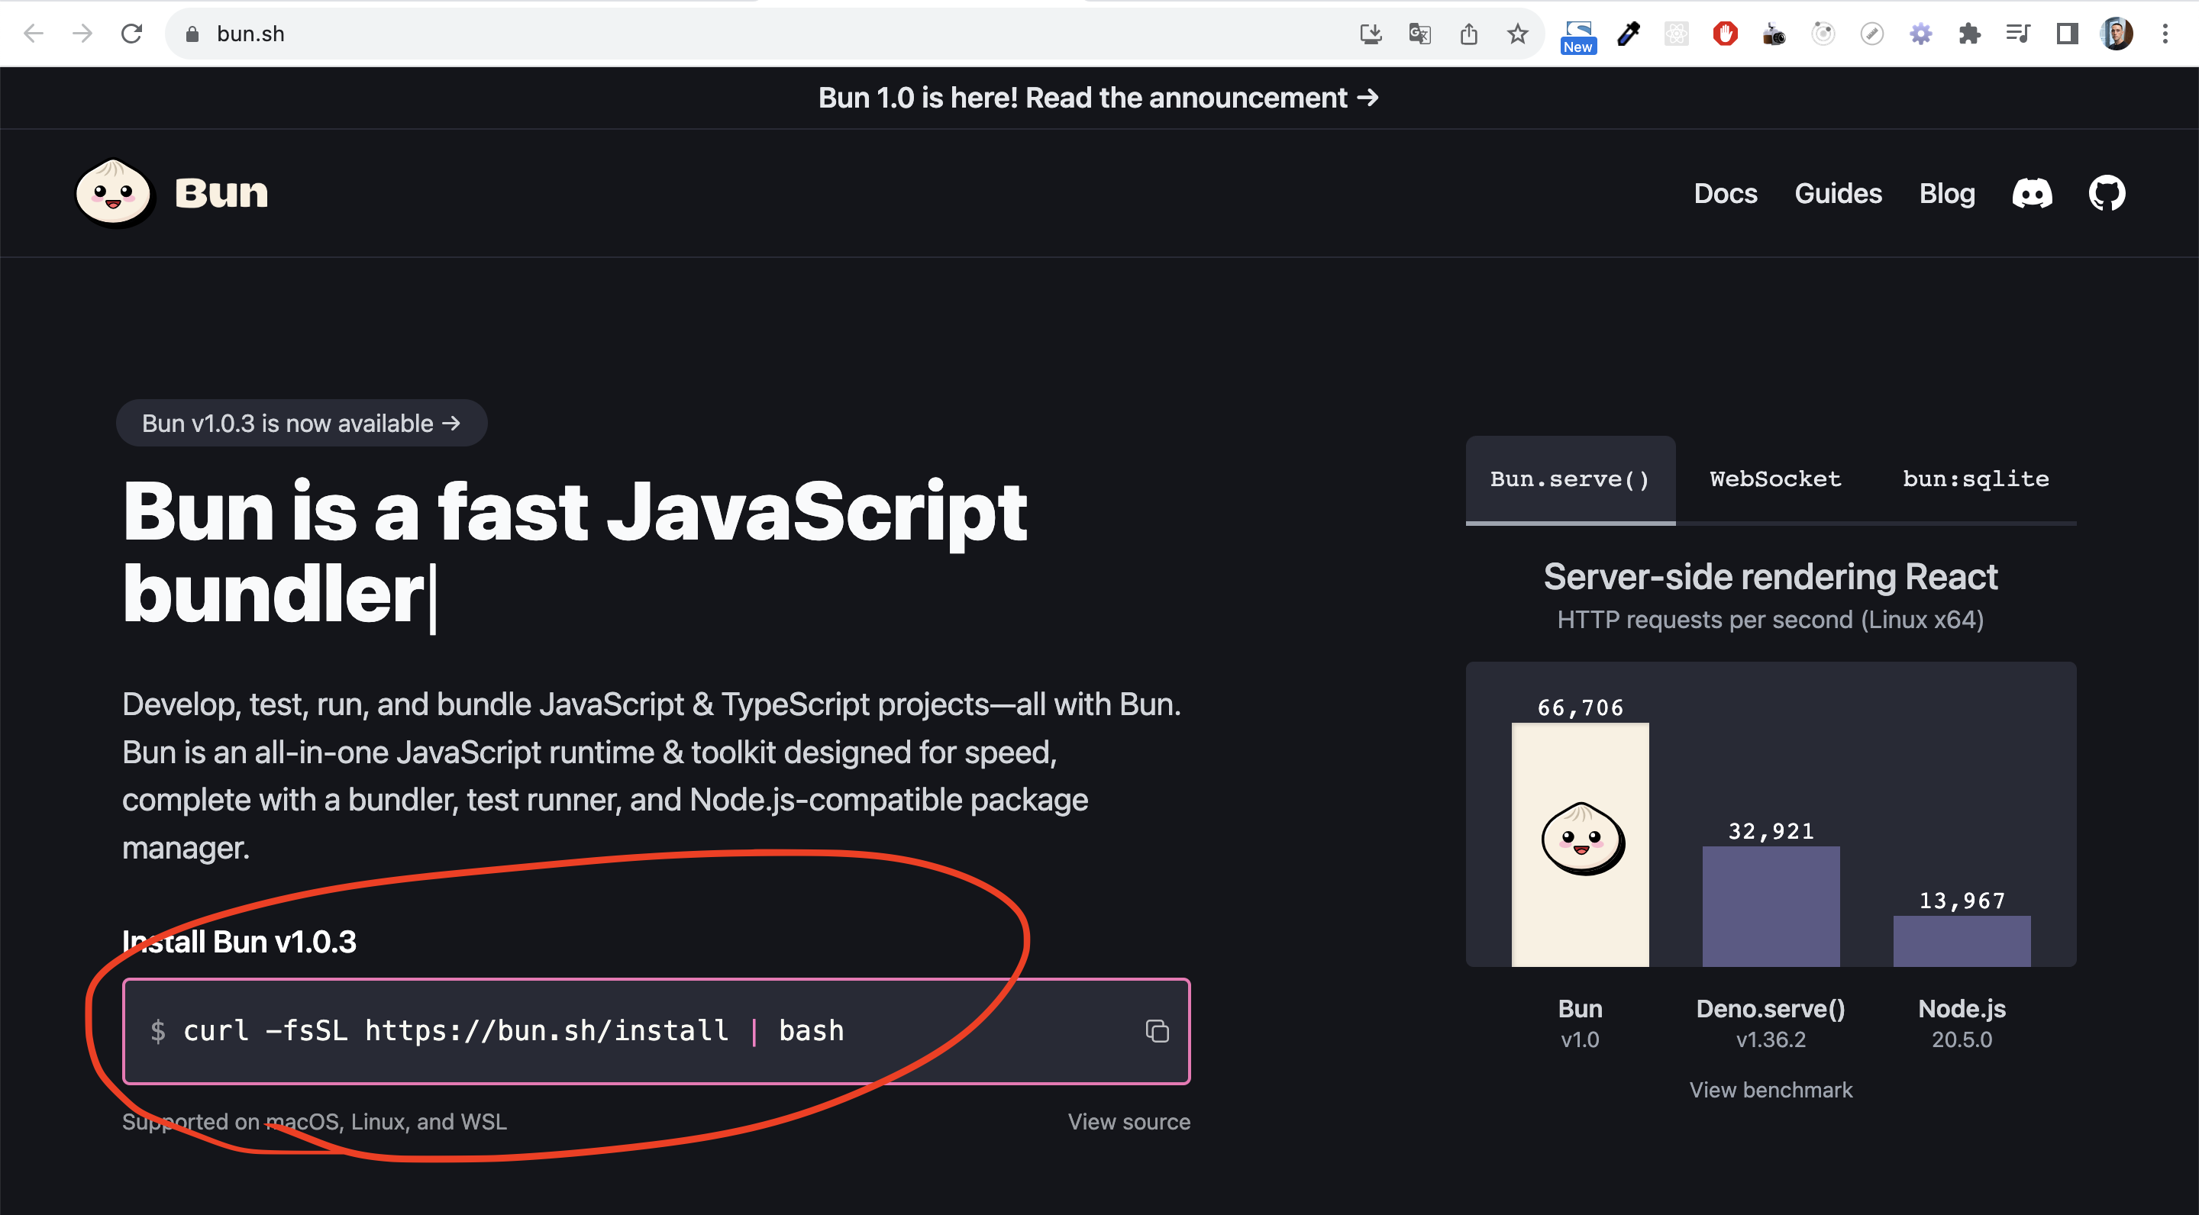Open the extension labeled New
This screenshot has width=2199, height=1215.
[1577, 37]
